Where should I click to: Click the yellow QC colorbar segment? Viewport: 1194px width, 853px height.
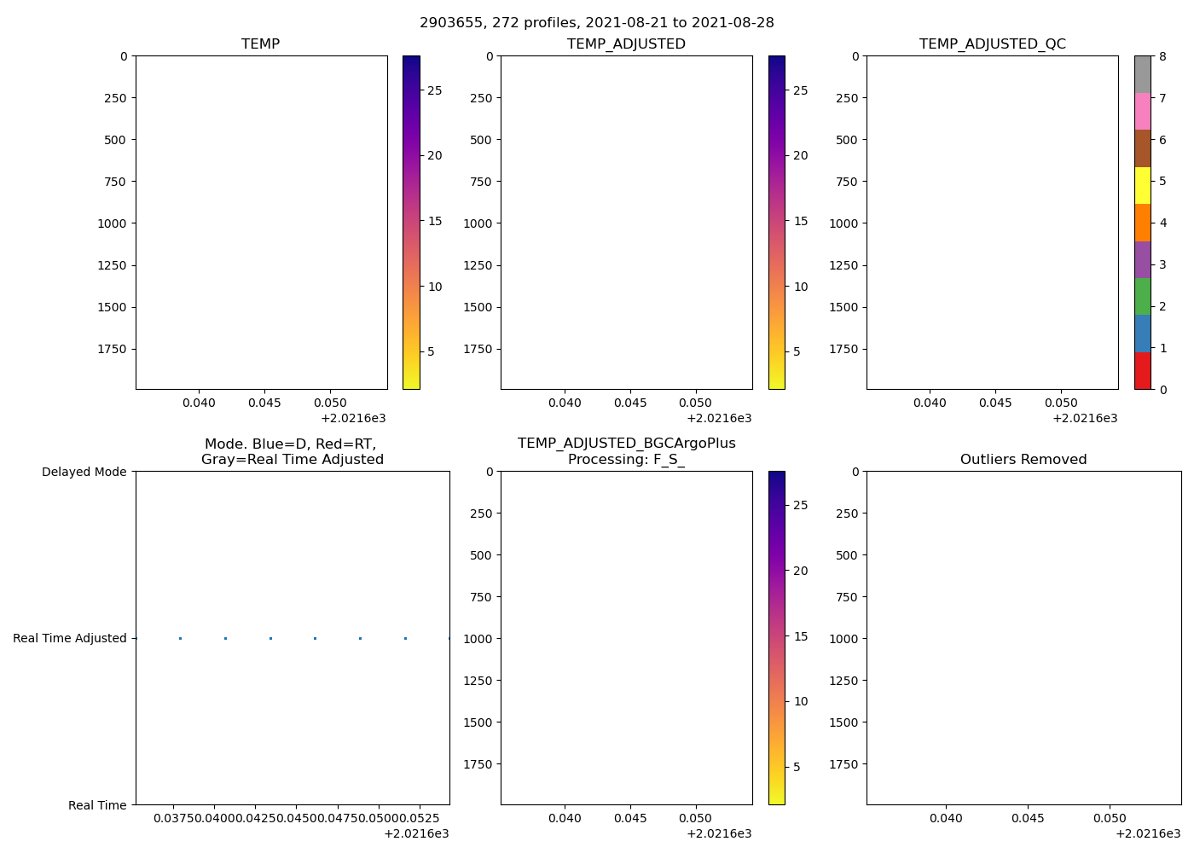coord(1142,185)
